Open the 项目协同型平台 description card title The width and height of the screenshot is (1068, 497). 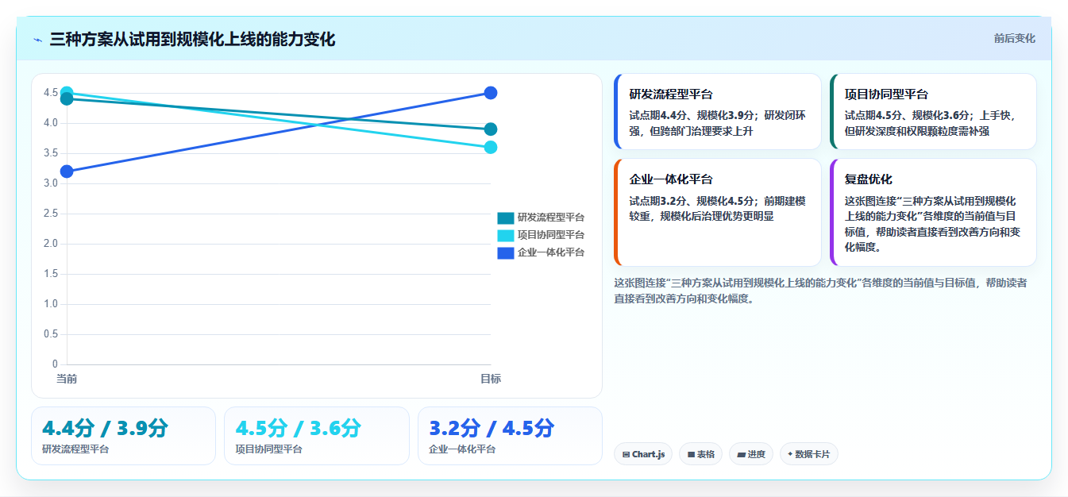tap(886, 94)
